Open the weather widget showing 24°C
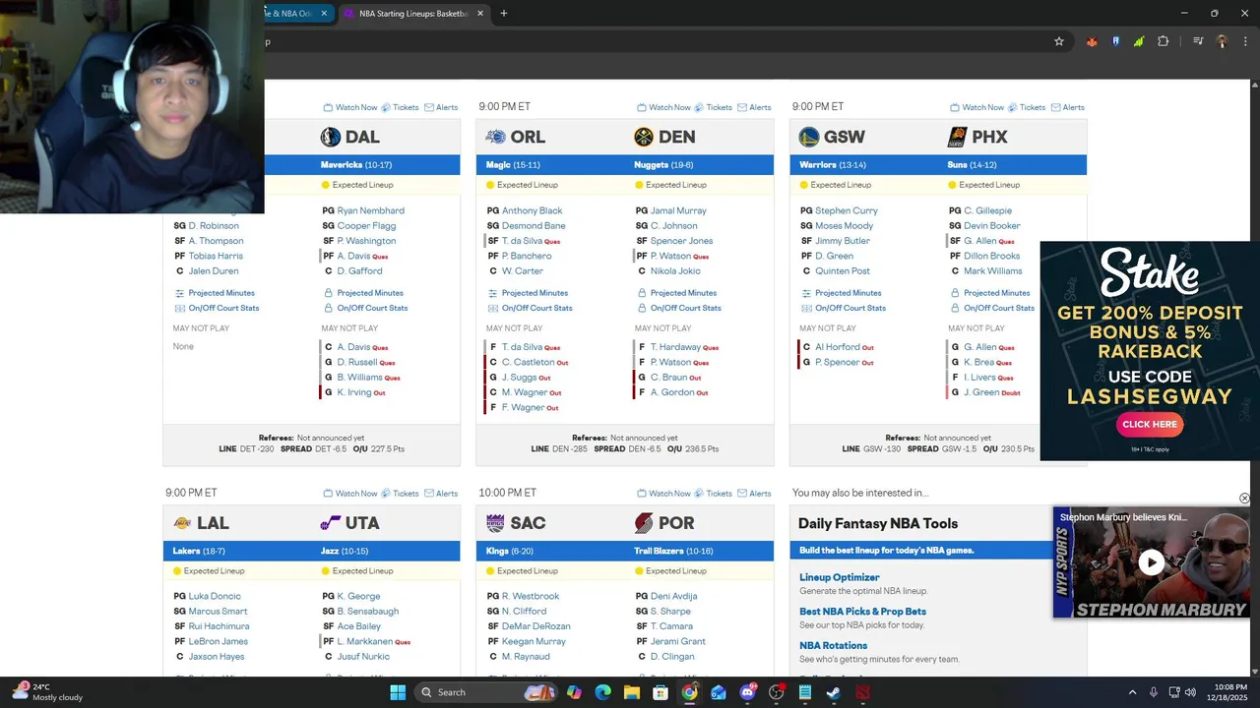Image resolution: width=1260 pixels, height=708 pixels. 47,692
